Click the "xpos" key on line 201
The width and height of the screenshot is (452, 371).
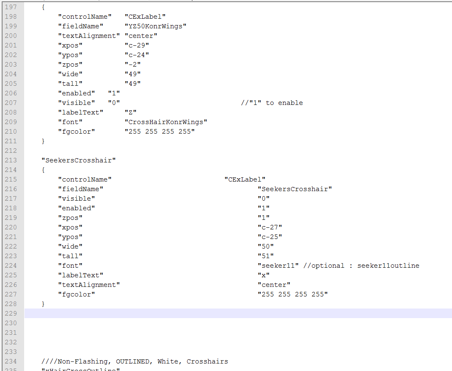[x=70, y=45]
